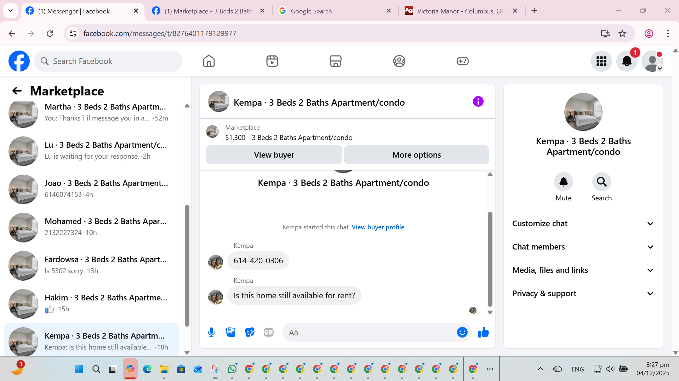Click the browser address bar URL

160,34
